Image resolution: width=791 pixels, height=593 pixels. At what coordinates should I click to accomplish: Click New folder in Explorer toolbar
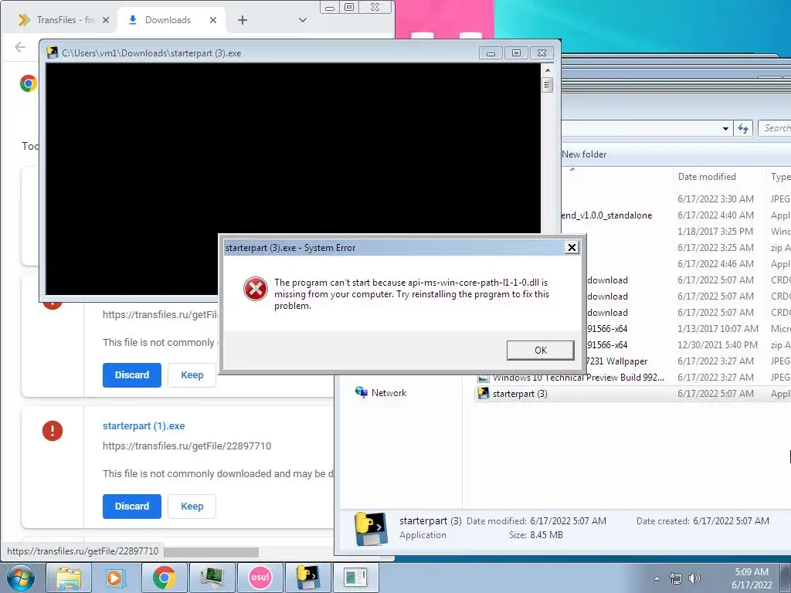[584, 154]
